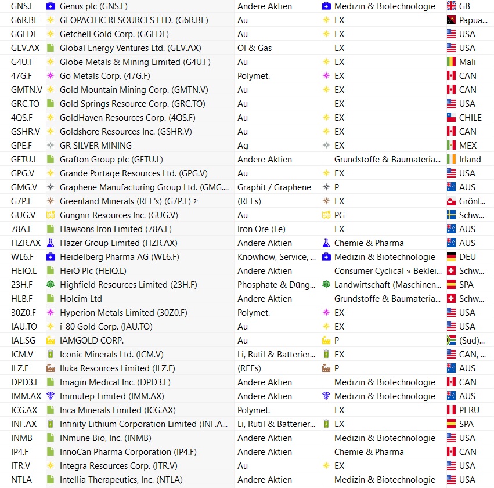This screenshot has width=494, height=488.
Task: Open i-80 Gold Corp. (IAU.TO) entry
Action: point(106,327)
